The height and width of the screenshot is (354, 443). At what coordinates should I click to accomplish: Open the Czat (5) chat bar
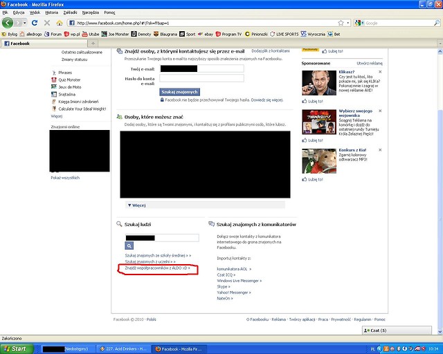click(397, 330)
